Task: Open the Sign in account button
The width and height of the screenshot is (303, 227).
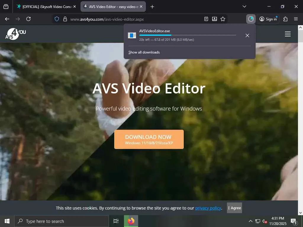Action: coord(268,19)
